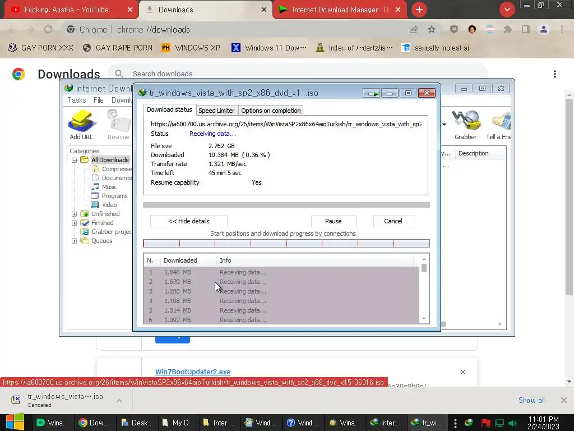Open the Index of /~dartz bookmark
The height and width of the screenshot is (431, 574).
[354, 48]
